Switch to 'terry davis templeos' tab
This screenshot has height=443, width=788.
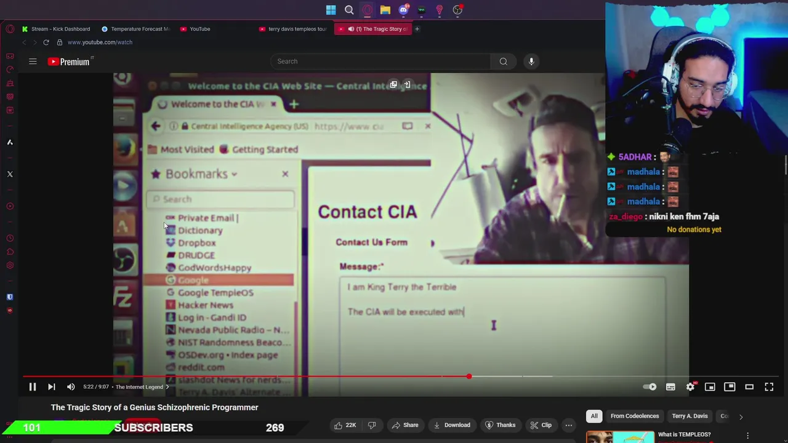pyautogui.click(x=293, y=29)
